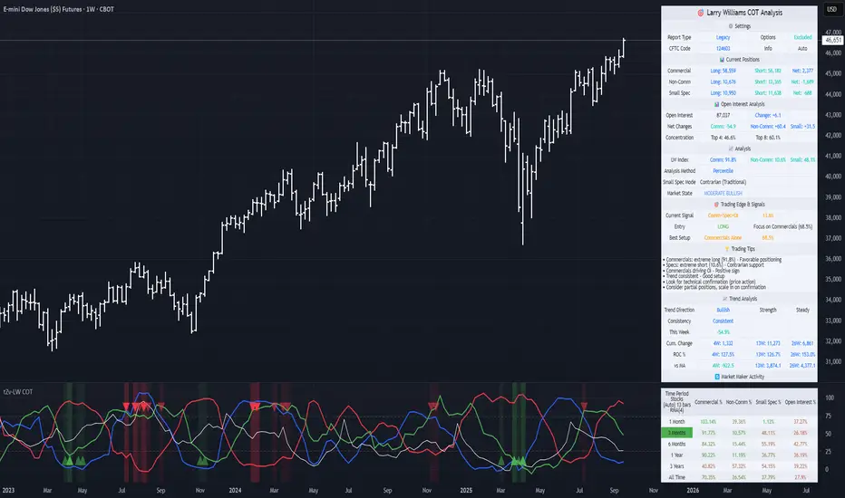The width and height of the screenshot is (845, 498).
Task: Click Non-Comm 'Long: 10,676' value
Action: 723,82
